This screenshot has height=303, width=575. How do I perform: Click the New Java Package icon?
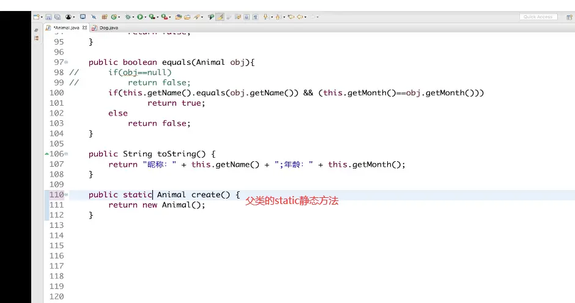pos(105,17)
